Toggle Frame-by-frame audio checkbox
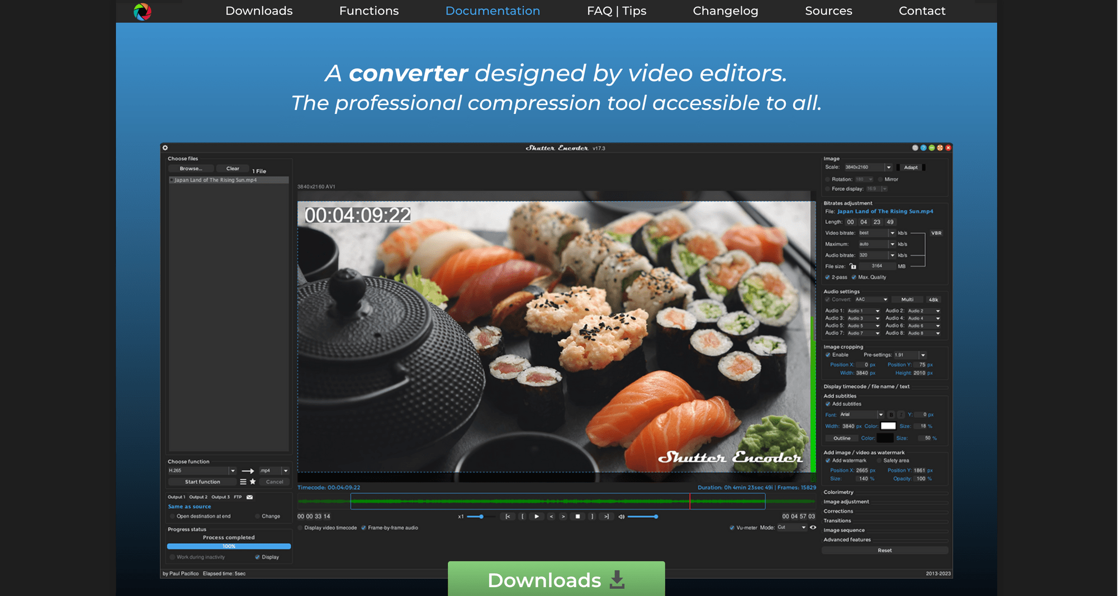 pyautogui.click(x=363, y=528)
